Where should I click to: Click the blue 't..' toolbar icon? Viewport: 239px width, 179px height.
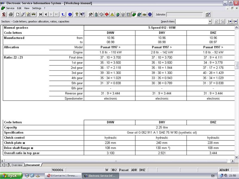[x=63, y=14]
